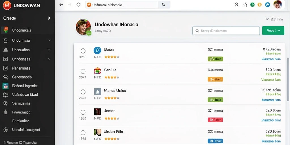Click the browser back arrow
This screenshot has width=290, height=145.
pos(61,5)
